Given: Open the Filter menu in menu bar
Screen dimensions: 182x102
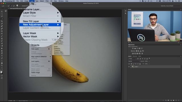Looking at the screenshot, I should (x=47, y=1).
